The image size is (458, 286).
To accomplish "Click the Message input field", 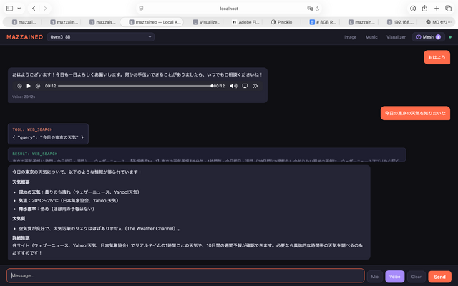I will tap(185, 276).
